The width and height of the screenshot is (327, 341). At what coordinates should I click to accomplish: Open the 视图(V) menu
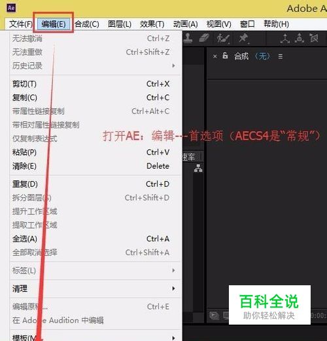(x=218, y=24)
